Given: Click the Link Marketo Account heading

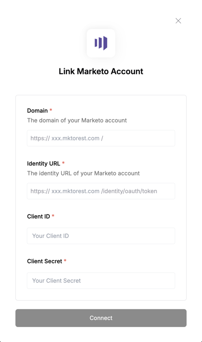Looking at the screenshot, I should click(x=101, y=71).
